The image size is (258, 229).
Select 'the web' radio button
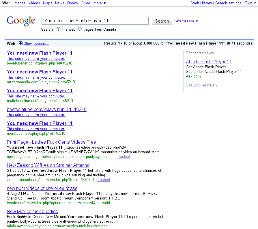(x=58, y=29)
